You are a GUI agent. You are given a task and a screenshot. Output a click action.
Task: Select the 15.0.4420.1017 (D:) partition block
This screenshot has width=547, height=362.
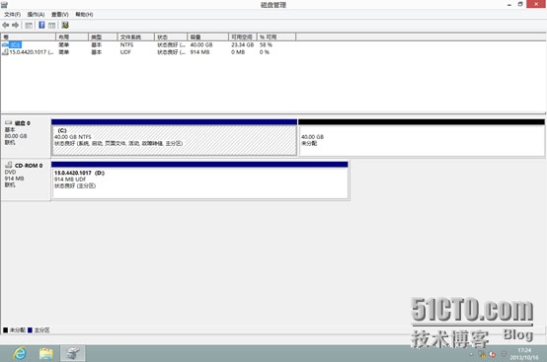click(199, 181)
